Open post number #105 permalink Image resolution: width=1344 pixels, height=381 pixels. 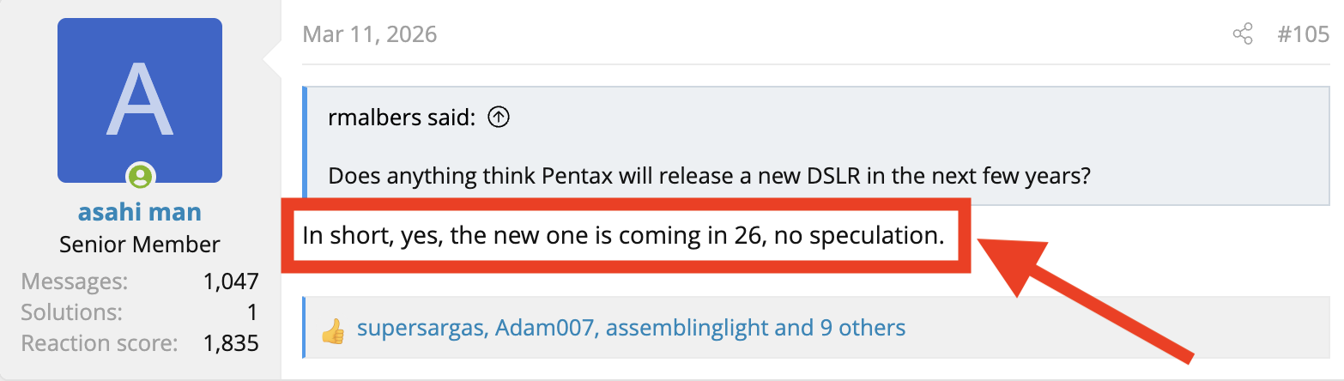coord(1303,34)
